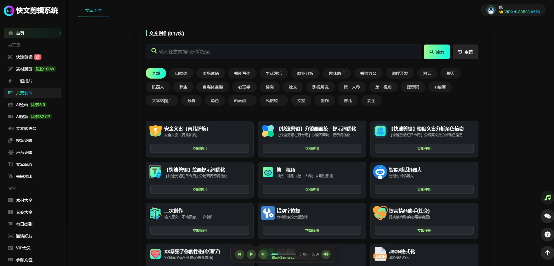This screenshot has height=266, width=554.
Task: Open the 文案创作 top tab
Action: point(93,10)
